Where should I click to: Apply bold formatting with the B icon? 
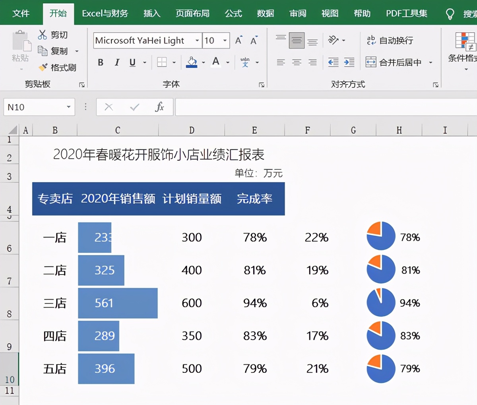point(100,62)
